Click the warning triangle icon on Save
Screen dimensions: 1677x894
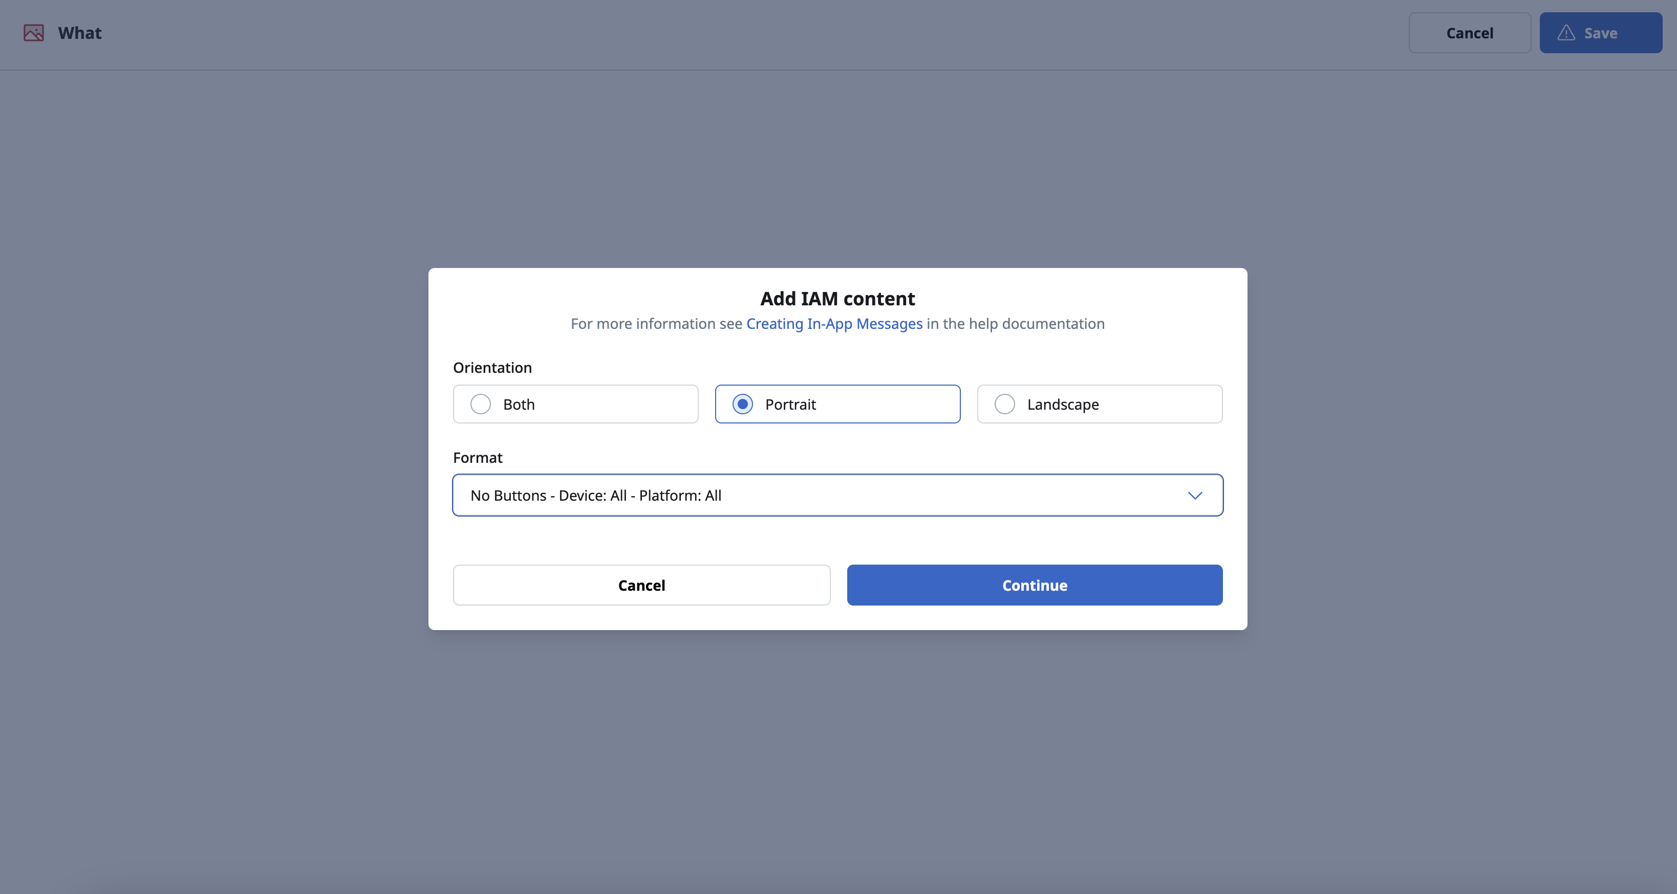[x=1566, y=33]
